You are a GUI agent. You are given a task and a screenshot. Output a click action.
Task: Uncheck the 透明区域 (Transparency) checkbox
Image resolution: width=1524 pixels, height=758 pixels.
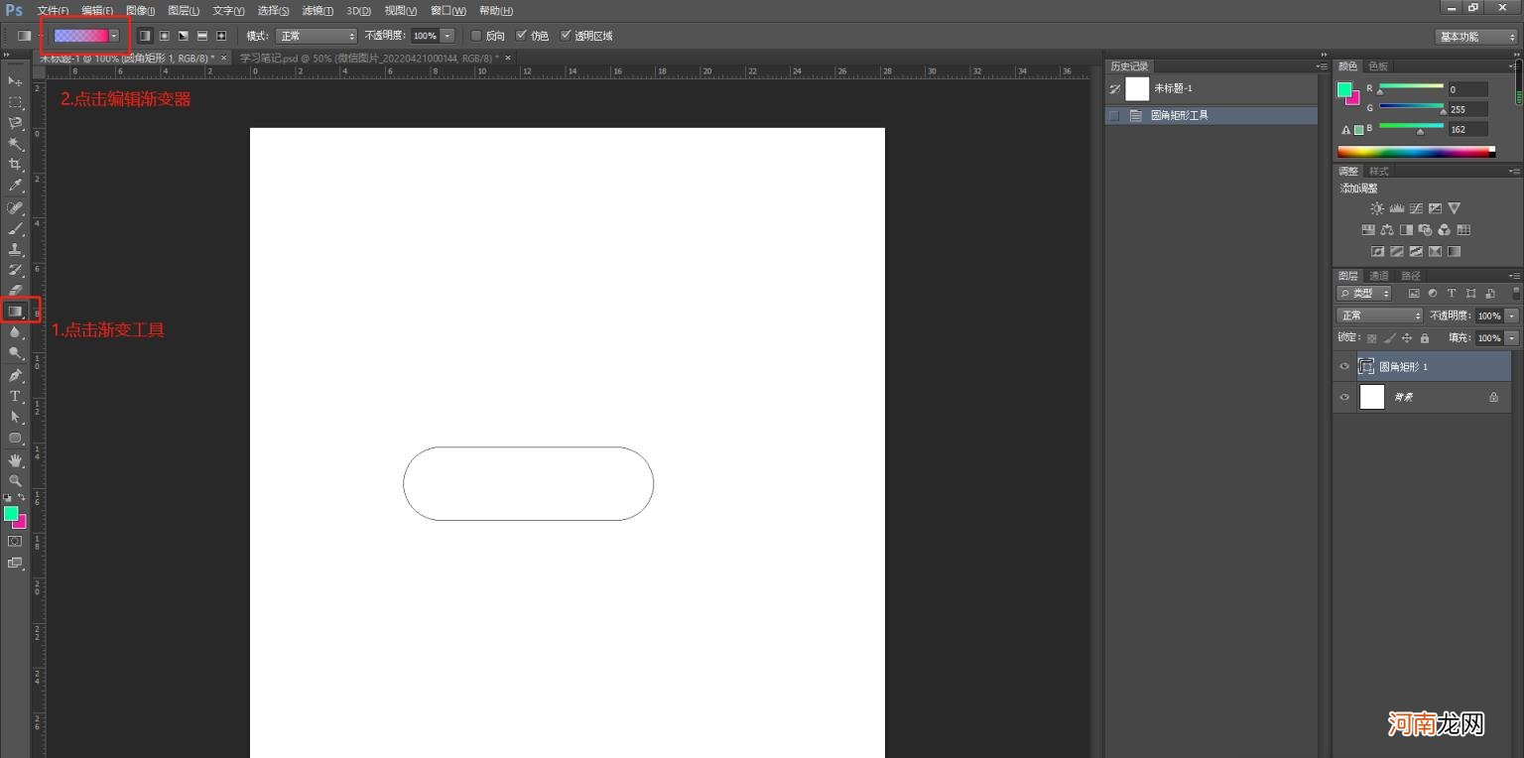(x=566, y=36)
